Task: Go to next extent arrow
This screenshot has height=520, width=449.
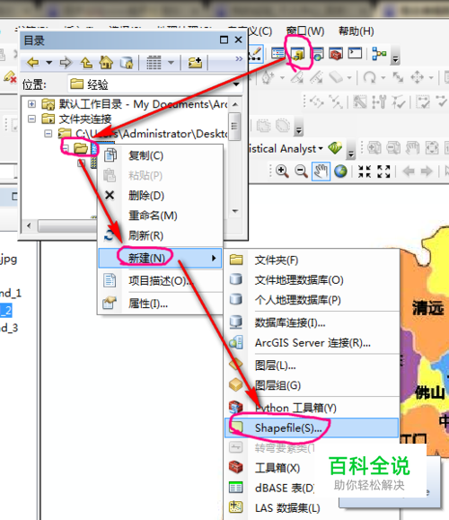Action: 427,172
